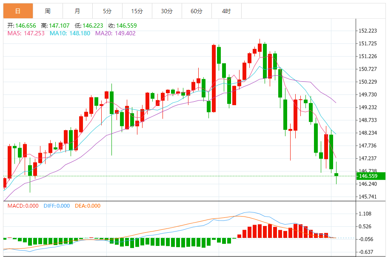Screen dimensions: 388x257
Task: Click the 148.234 price axis label
Action: (368, 133)
